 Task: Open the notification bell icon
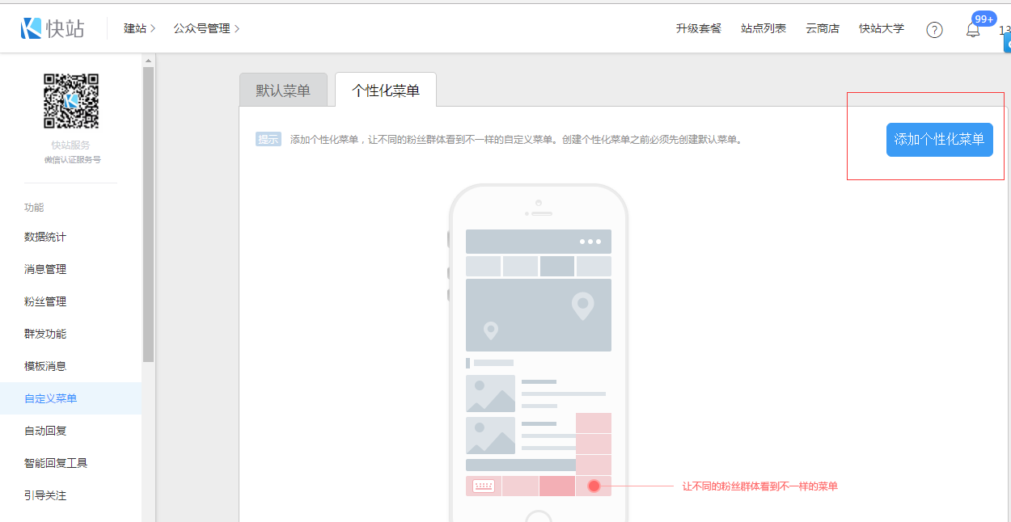973,30
